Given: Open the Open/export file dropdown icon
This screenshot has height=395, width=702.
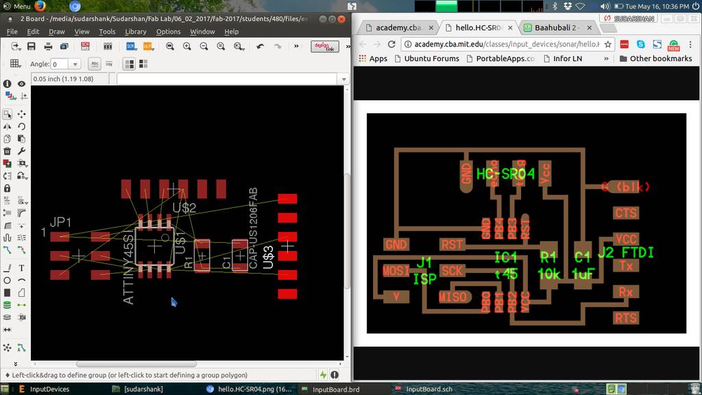Looking at the screenshot, I should coord(16,46).
